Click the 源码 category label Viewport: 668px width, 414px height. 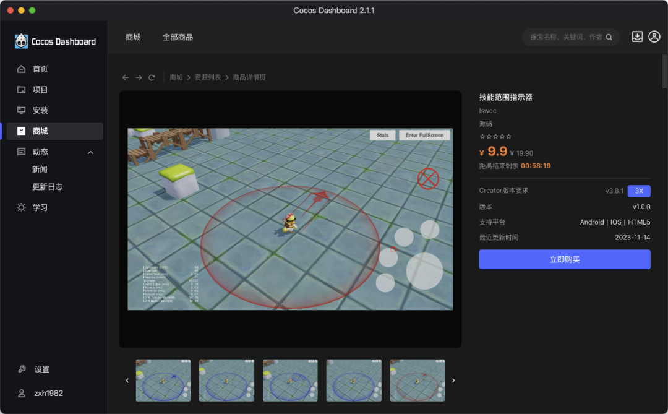pyautogui.click(x=486, y=124)
